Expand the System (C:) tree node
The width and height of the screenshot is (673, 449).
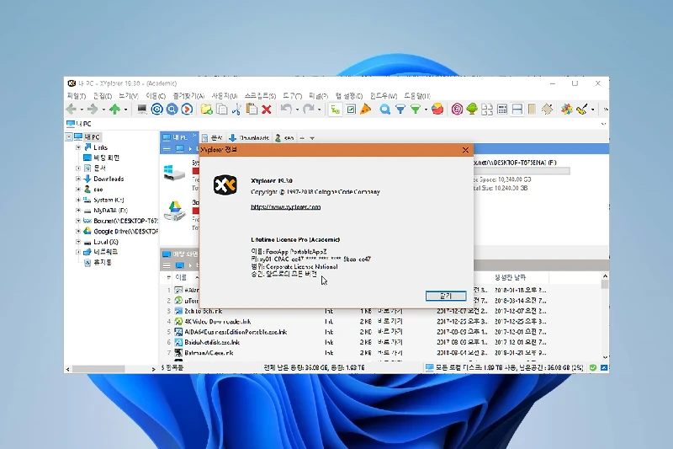tap(78, 200)
